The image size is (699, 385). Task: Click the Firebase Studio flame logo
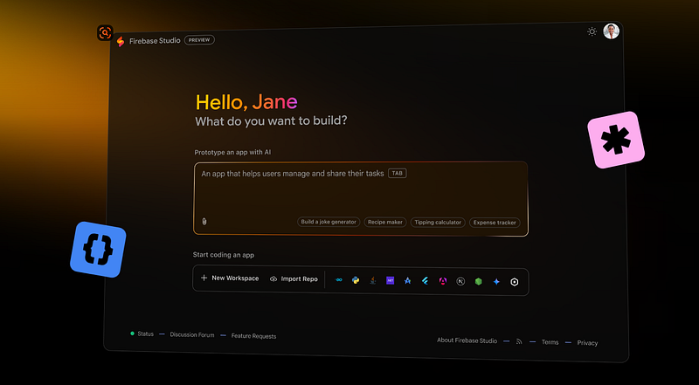coord(120,41)
